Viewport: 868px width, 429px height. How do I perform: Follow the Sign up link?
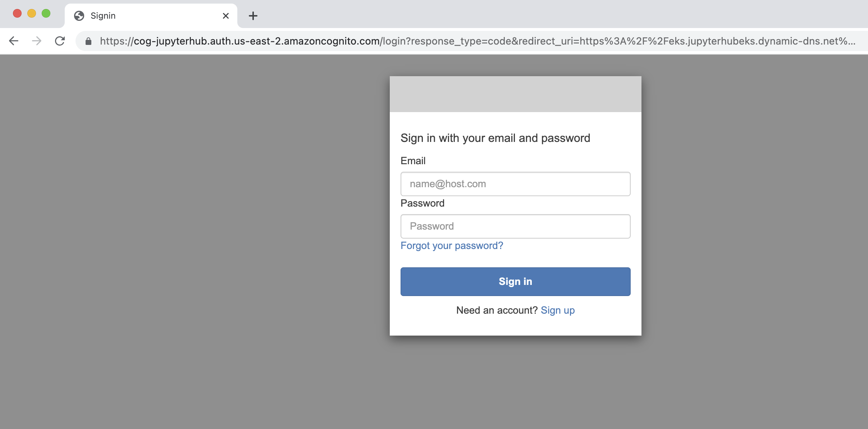[x=558, y=310]
